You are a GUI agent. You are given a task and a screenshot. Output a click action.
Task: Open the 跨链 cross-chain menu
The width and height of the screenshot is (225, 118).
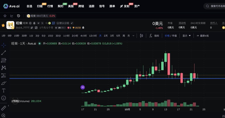81,6
